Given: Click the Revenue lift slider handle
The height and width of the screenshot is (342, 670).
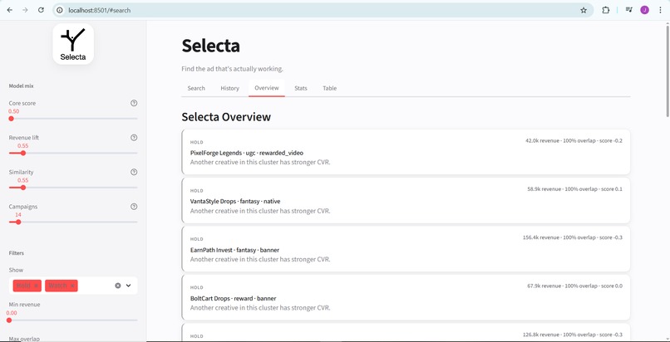Looking at the screenshot, I should pyautogui.click(x=23, y=153).
